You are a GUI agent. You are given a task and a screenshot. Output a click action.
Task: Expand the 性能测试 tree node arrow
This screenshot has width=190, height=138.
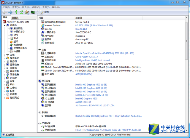4,97
